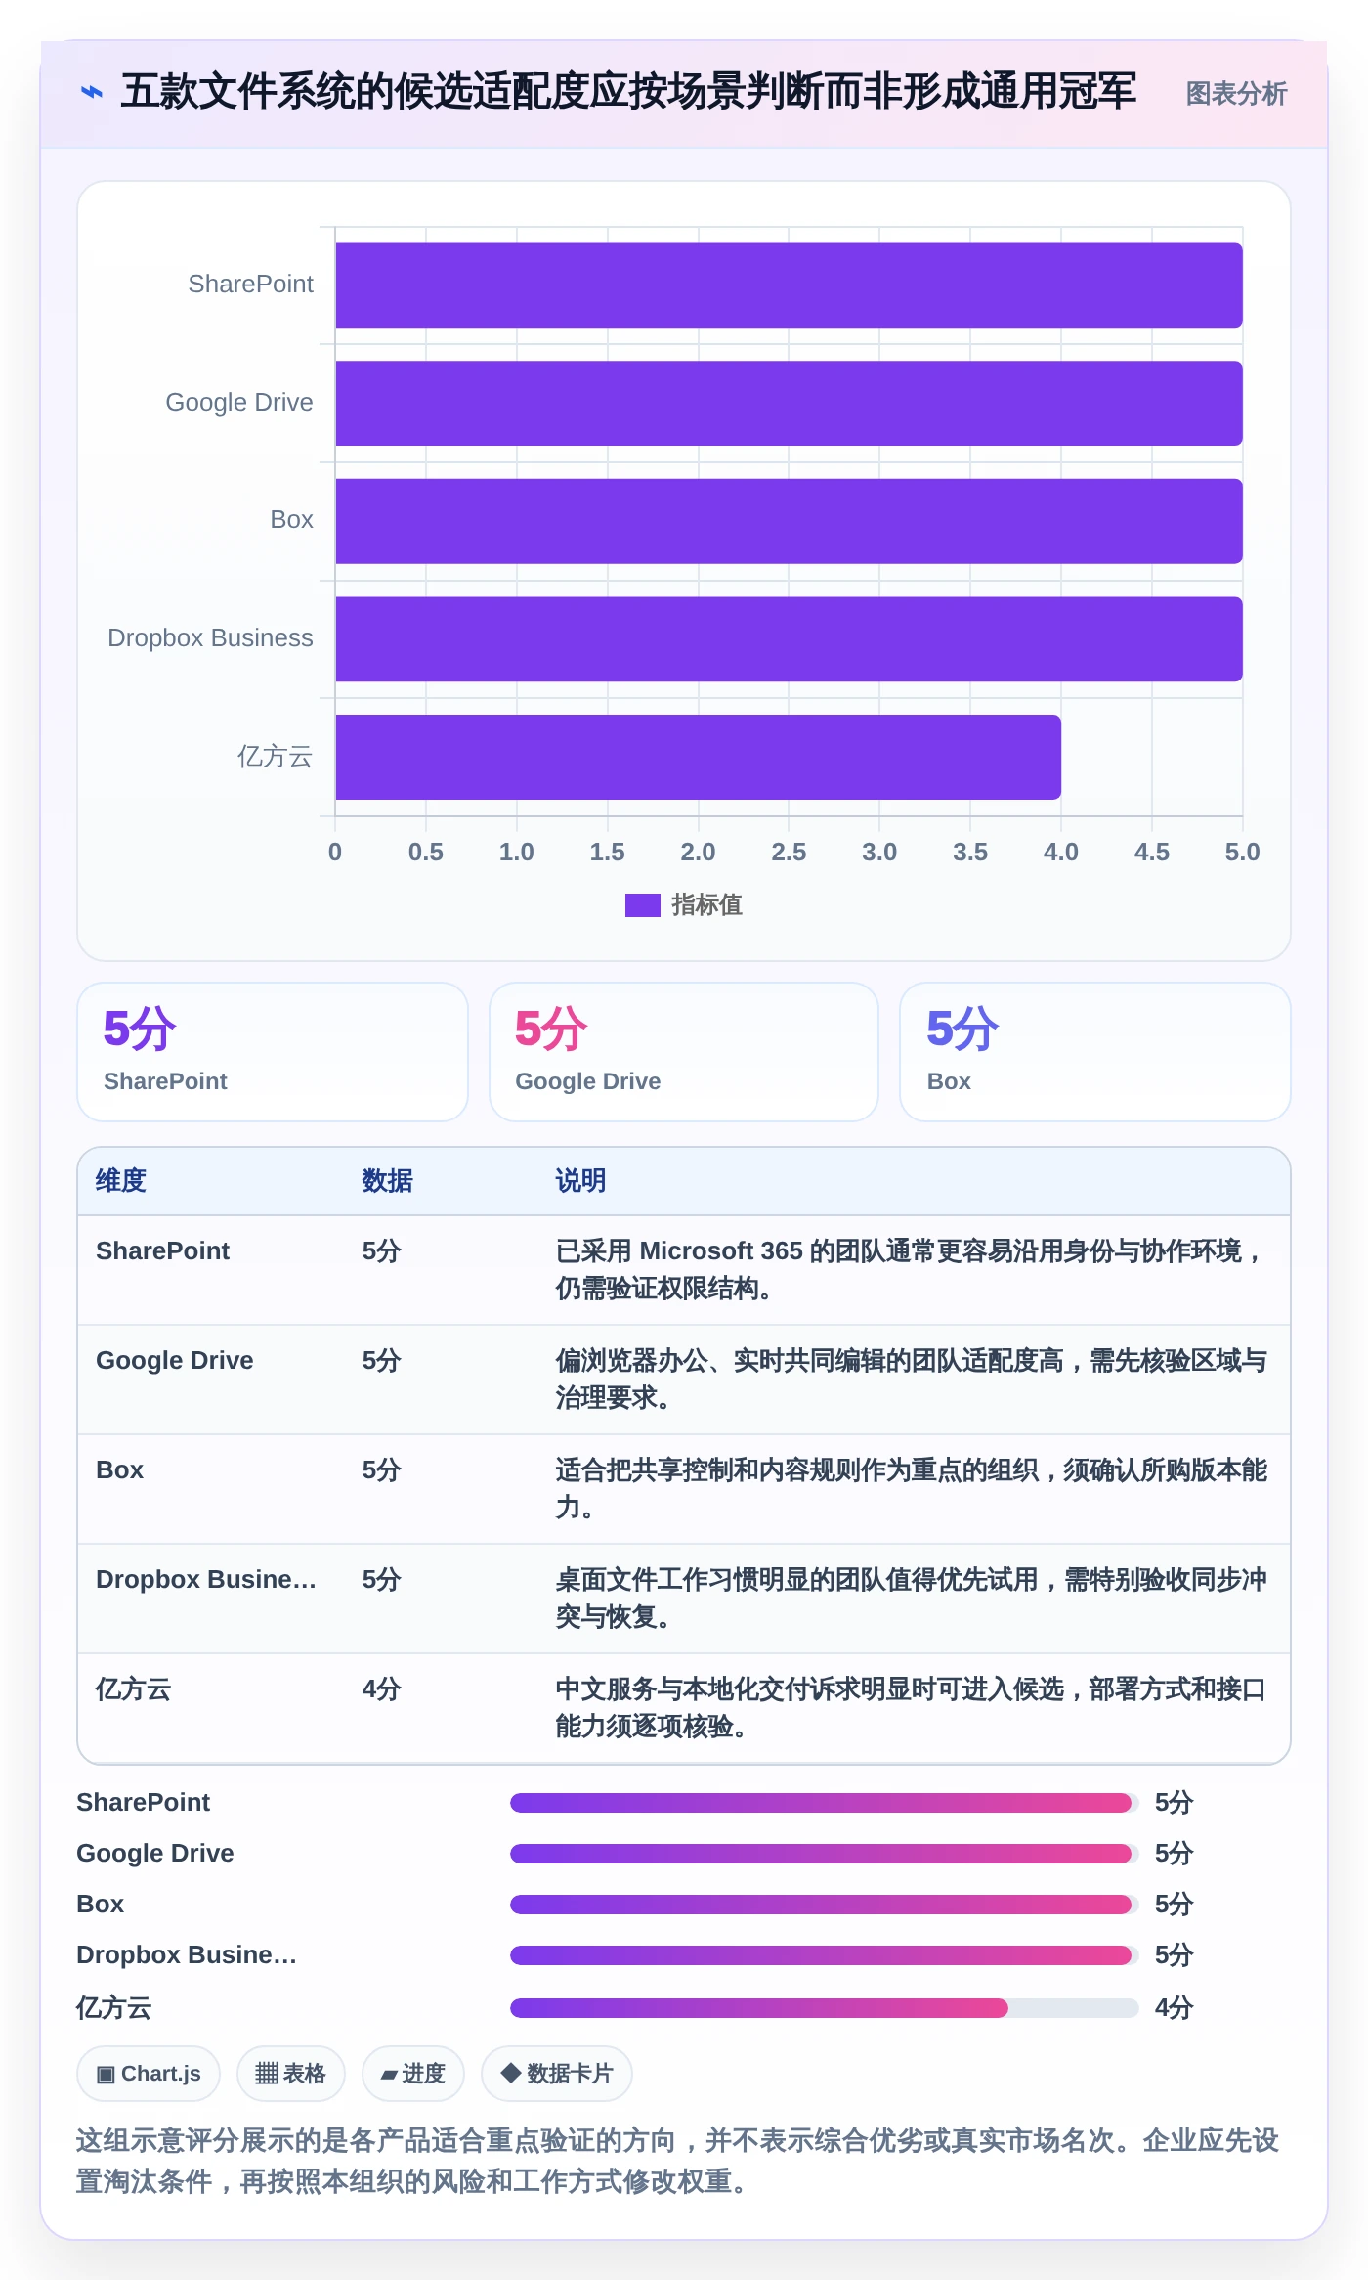
Task: Click the 维度 column header
Action: 121,1181
